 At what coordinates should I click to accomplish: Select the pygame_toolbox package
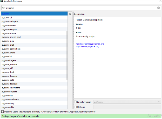(x=35, y=84)
